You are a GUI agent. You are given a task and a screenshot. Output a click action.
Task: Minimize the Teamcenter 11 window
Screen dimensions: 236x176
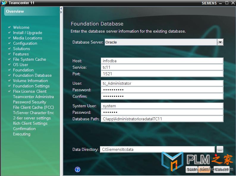[x=221, y=3]
